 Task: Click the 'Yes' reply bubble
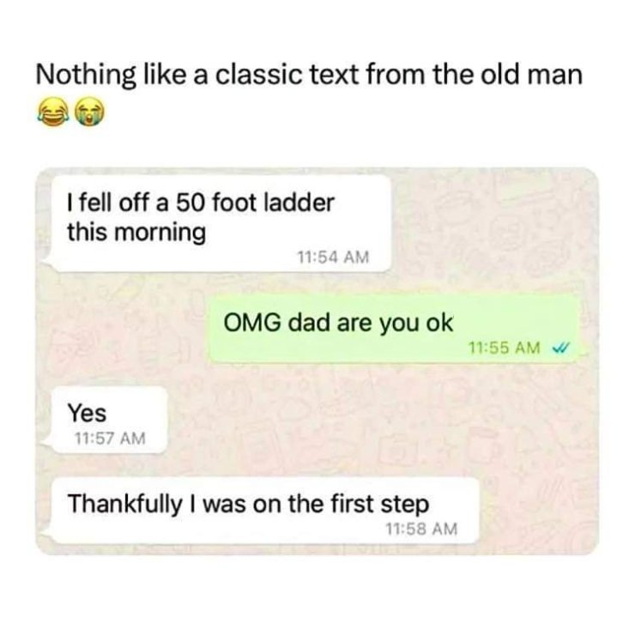point(109,420)
